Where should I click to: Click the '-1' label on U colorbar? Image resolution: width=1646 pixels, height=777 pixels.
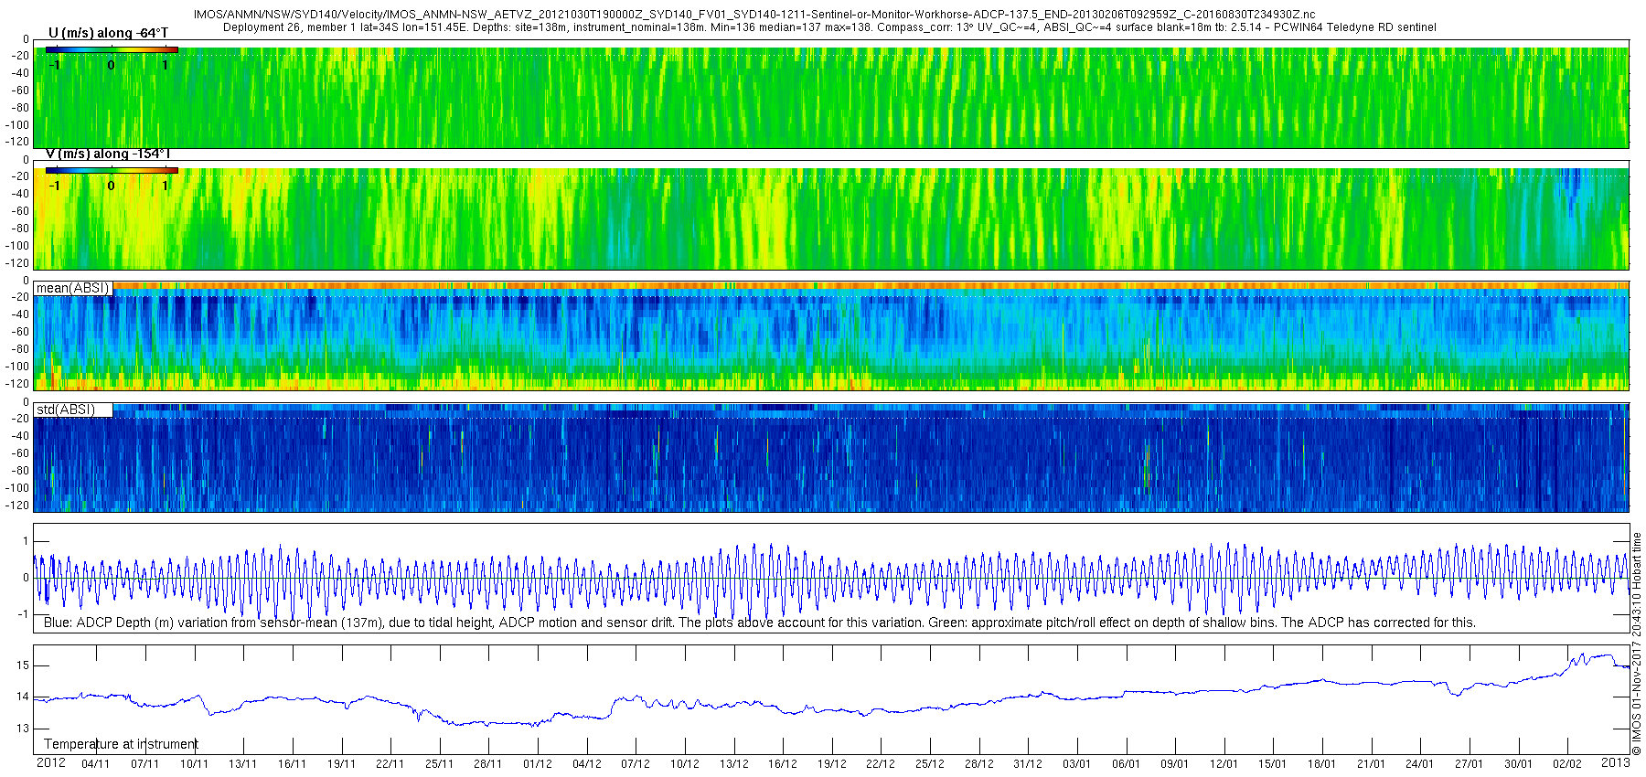click(x=55, y=65)
